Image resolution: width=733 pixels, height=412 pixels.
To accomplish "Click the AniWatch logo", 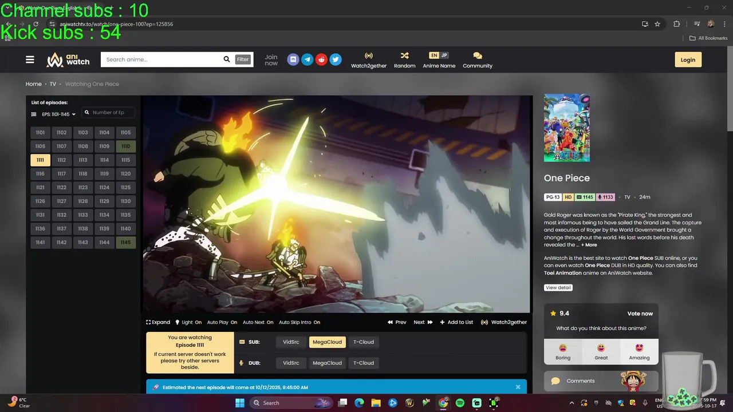I will pos(68,60).
